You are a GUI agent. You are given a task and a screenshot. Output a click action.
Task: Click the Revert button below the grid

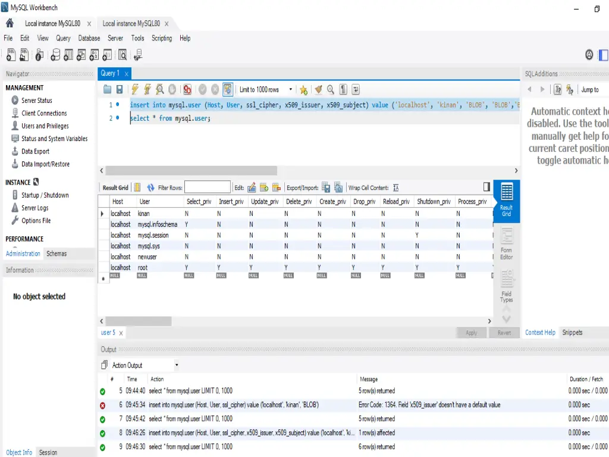[x=504, y=333]
